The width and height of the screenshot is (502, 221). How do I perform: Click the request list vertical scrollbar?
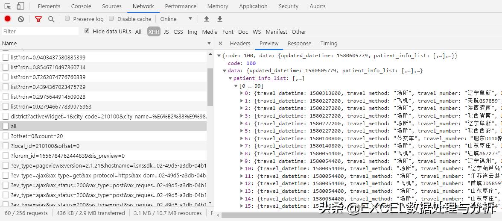click(x=210, y=87)
